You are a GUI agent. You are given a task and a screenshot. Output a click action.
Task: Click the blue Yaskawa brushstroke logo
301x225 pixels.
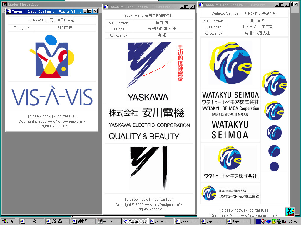coord(149,65)
